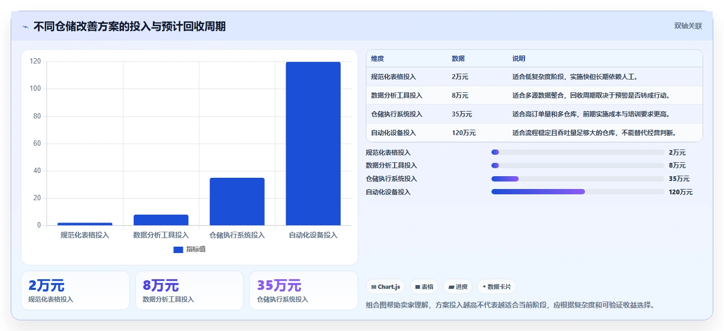724x331 pixels.
Task: Click the 进度 tag chip
Action: pos(458,287)
